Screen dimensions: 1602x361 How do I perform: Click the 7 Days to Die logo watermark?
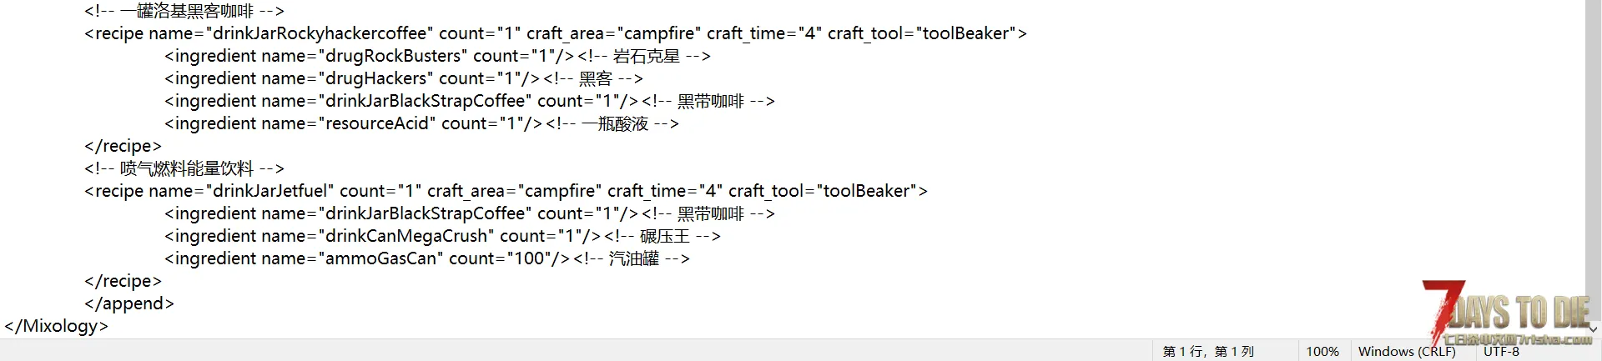1509,313
